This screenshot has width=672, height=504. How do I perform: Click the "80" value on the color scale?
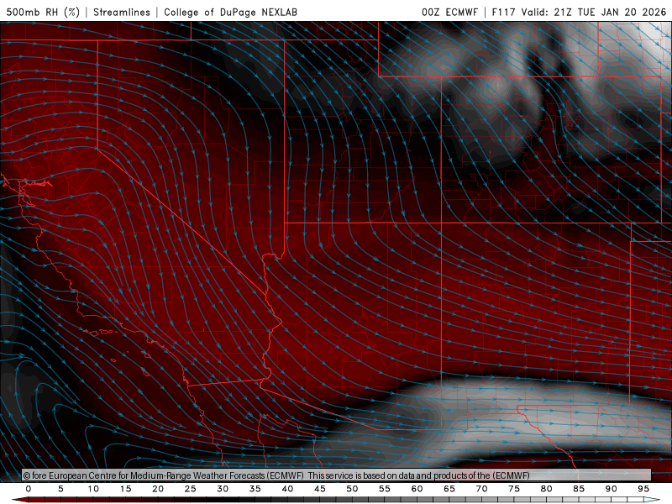tap(546, 489)
